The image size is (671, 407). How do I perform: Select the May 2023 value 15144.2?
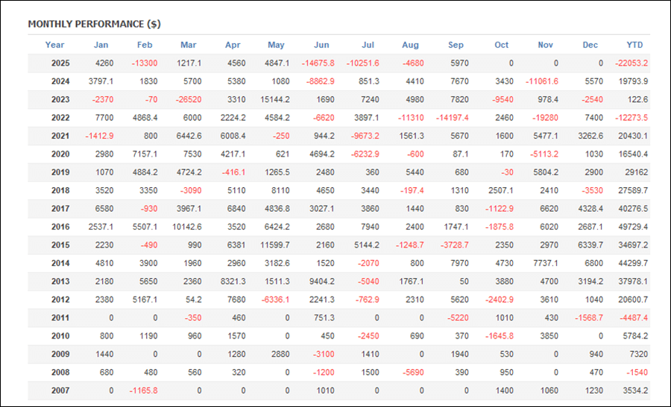274,100
